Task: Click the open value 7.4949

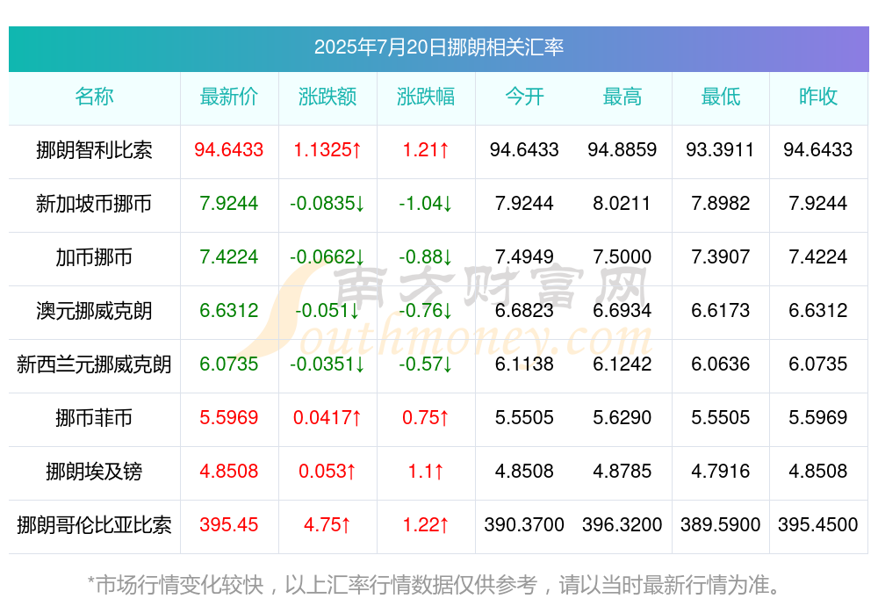Action: (524, 257)
